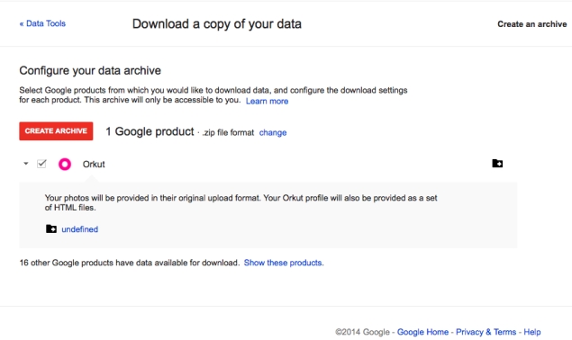This screenshot has width=572, height=340.
Task: Collapse the Orkut details arrow
Action: coord(26,164)
